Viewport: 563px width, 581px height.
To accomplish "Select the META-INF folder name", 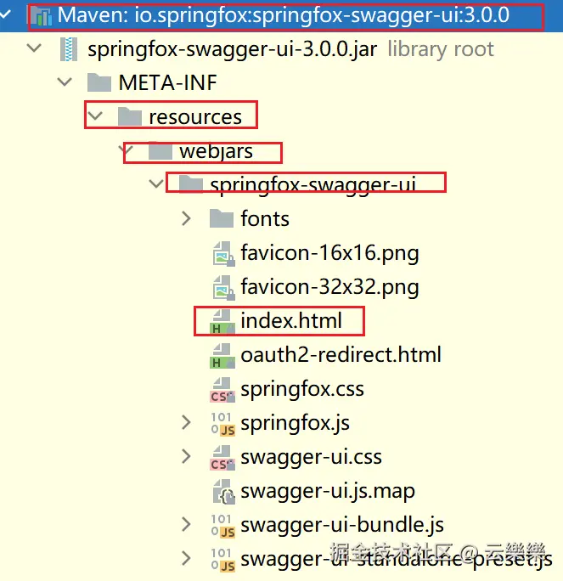I will [x=167, y=82].
